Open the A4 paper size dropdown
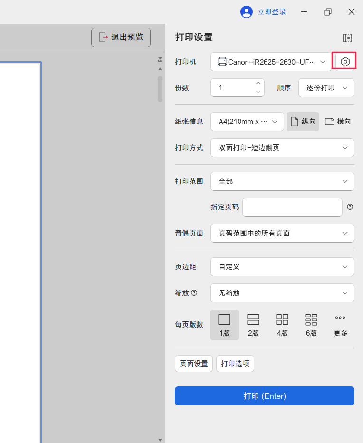This screenshot has width=363, height=443. (247, 122)
